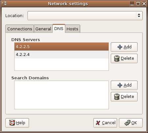Click the plus icon for Search Domains Add
The width and height of the screenshot is (148, 133).
(120, 85)
